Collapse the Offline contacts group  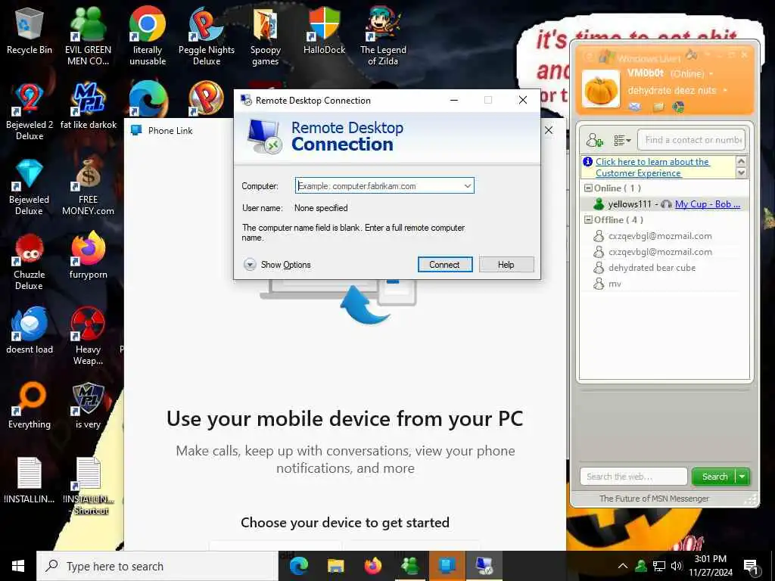[x=587, y=220]
